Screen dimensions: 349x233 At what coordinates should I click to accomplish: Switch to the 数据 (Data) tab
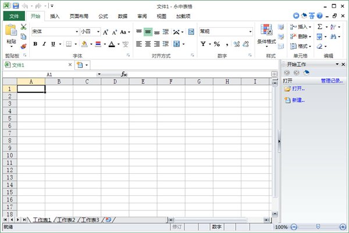123,16
